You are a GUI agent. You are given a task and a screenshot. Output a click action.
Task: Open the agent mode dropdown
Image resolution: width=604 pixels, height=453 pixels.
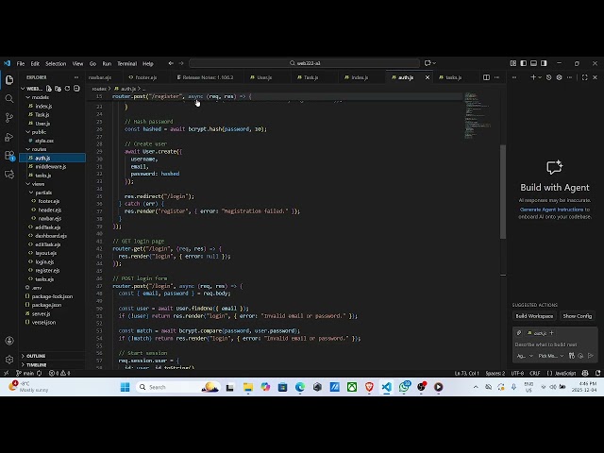tap(525, 356)
